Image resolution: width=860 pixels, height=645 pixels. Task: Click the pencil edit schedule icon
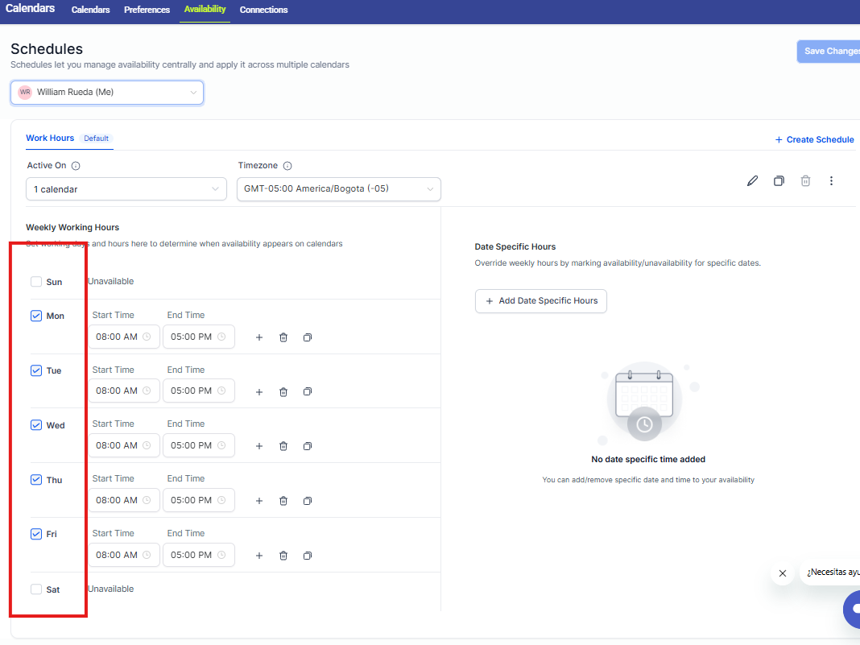[x=752, y=181]
